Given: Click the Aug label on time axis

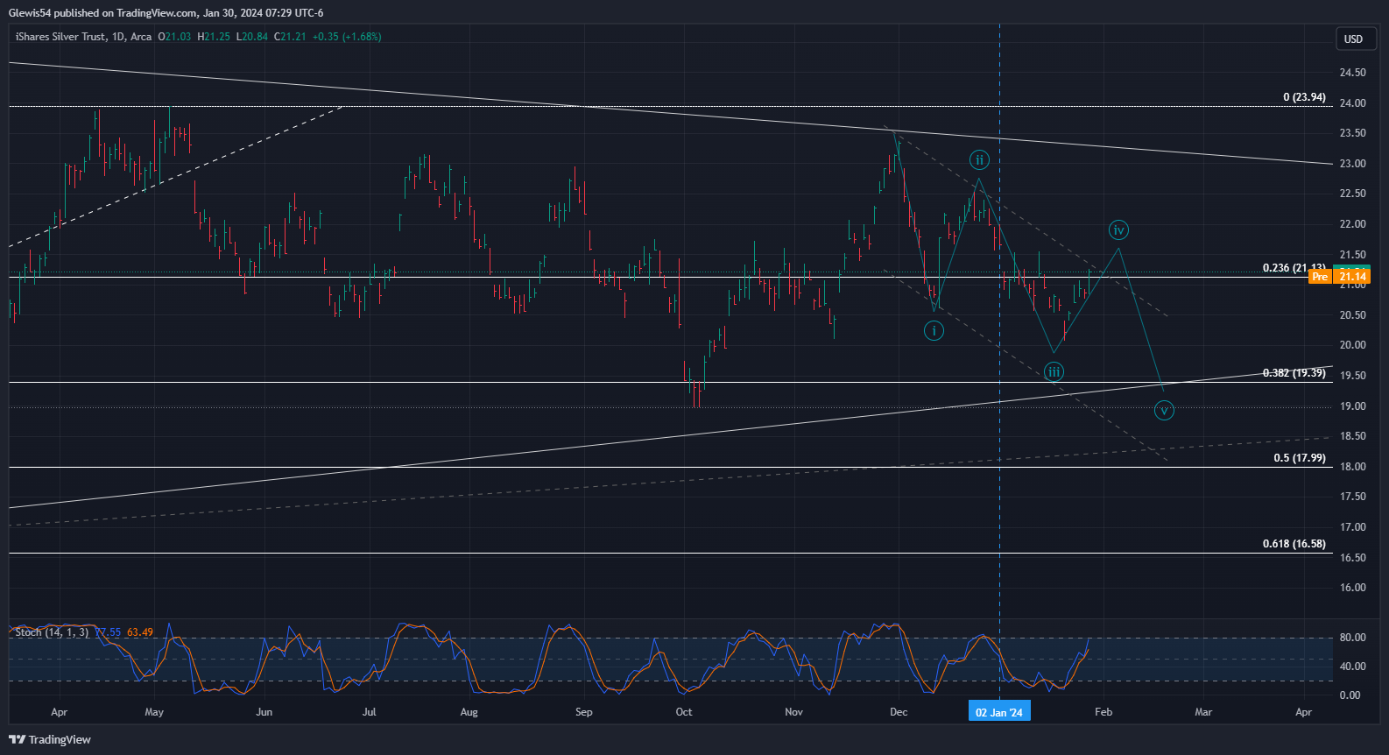Looking at the screenshot, I should point(469,712).
